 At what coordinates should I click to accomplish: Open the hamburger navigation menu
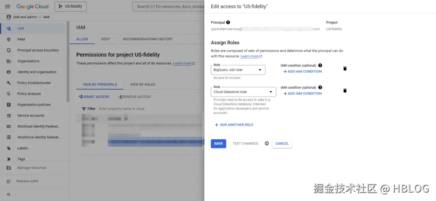pyautogui.click(x=8, y=6)
